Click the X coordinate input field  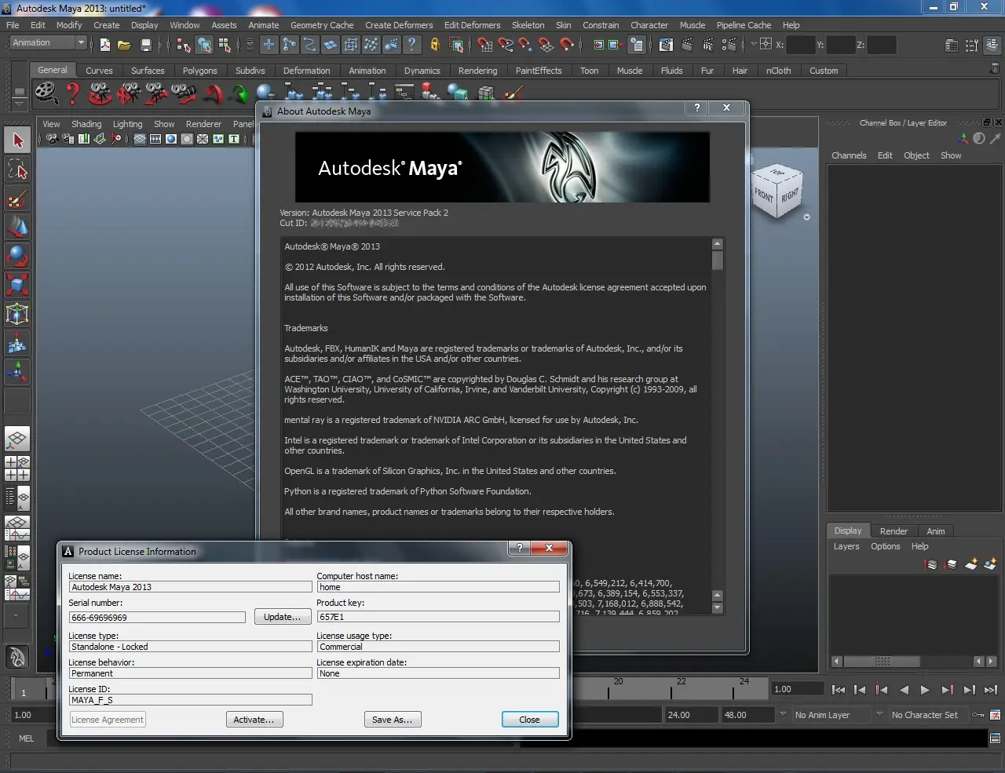(800, 45)
